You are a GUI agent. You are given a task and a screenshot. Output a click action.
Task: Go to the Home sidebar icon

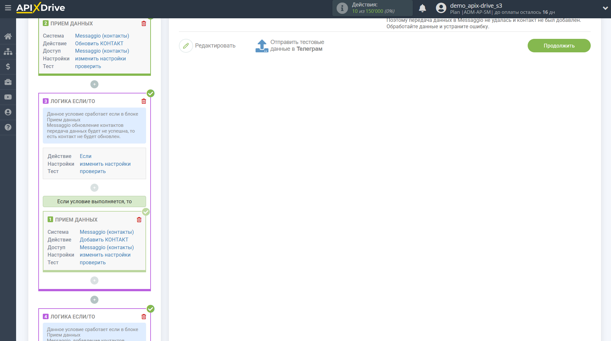pos(8,36)
